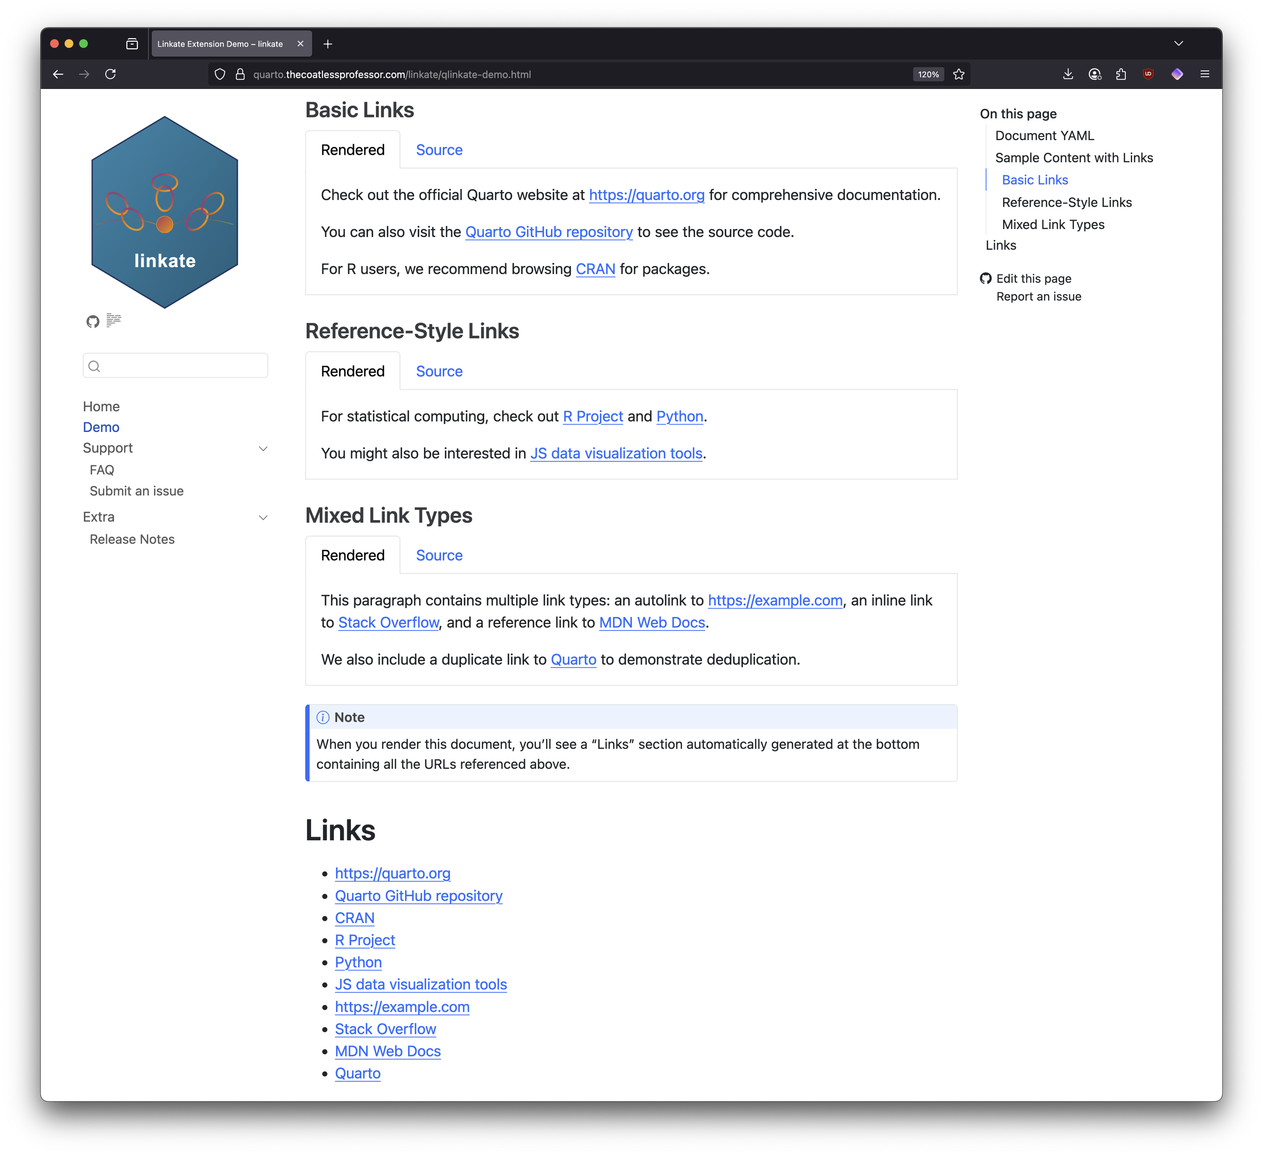Open https://example.com autolink in Mixed paragraph

pyautogui.click(x=775, y=601)
